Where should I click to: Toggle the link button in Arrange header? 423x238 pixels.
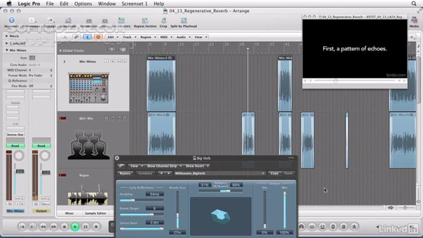point(76,37)
